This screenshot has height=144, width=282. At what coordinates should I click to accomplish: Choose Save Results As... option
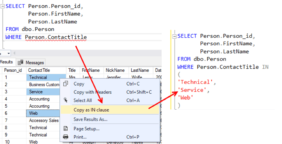coord(90,119)
